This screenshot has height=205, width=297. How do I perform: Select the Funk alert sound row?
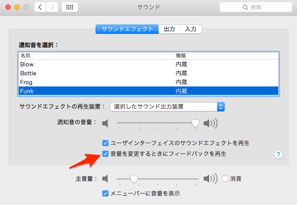(148, 91)
